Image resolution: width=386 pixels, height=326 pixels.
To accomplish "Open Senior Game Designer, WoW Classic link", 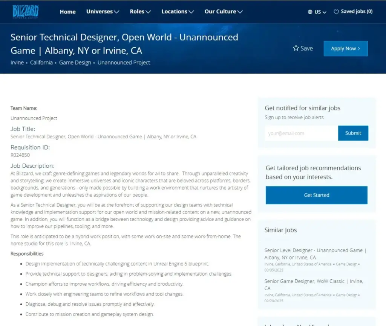I will point(314,285).
